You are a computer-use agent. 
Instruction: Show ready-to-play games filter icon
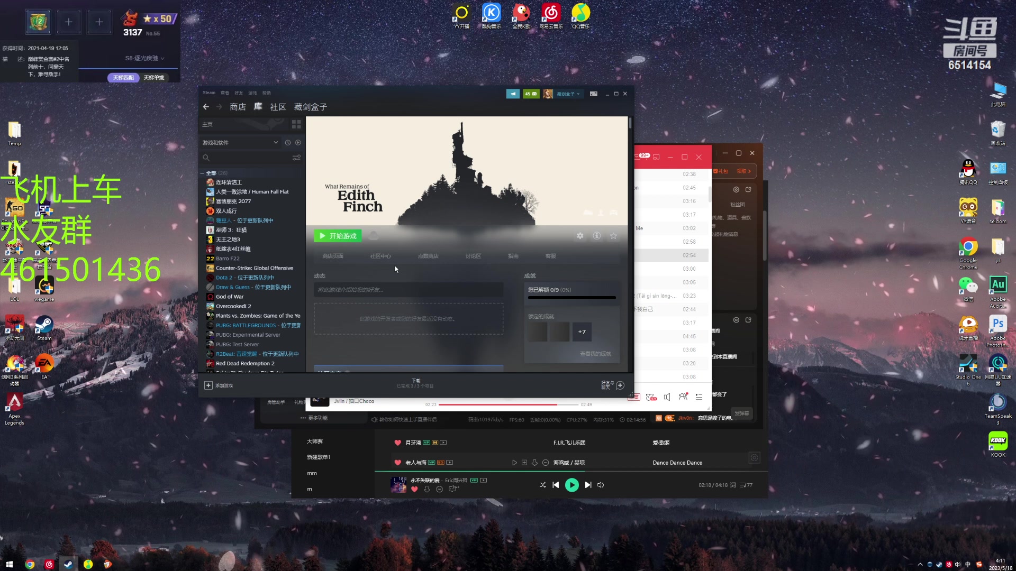(x=298, y=143)
